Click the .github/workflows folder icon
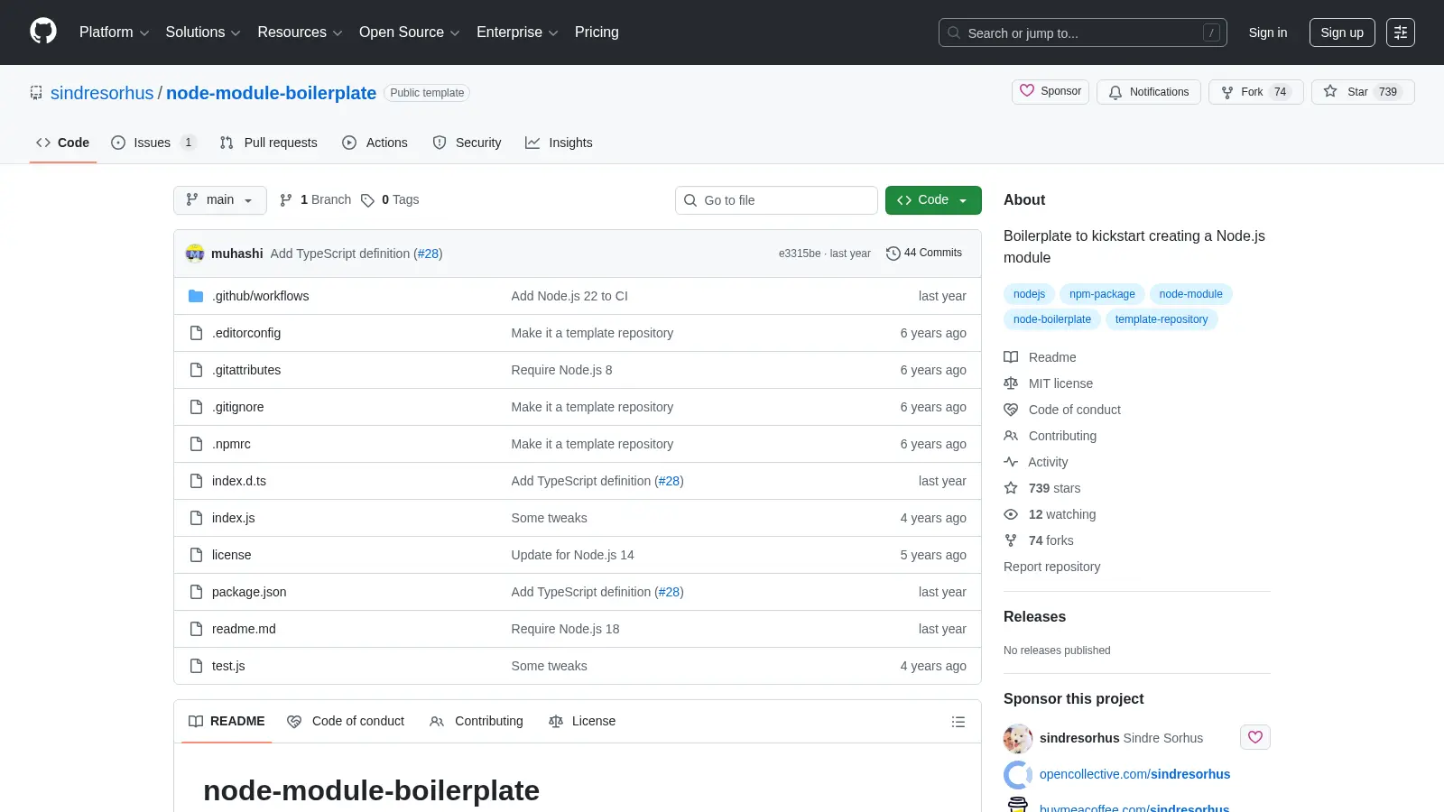 point(196,296)
